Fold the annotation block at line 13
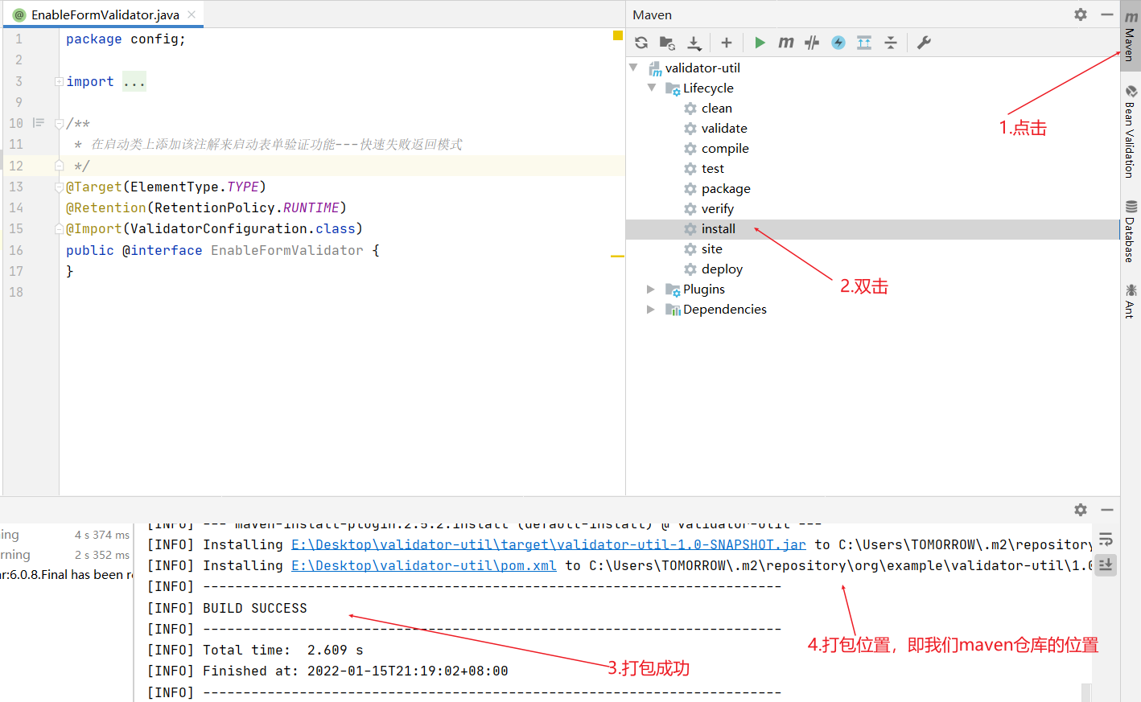The height and width of the screenshot is (702, 1141). 59,187
